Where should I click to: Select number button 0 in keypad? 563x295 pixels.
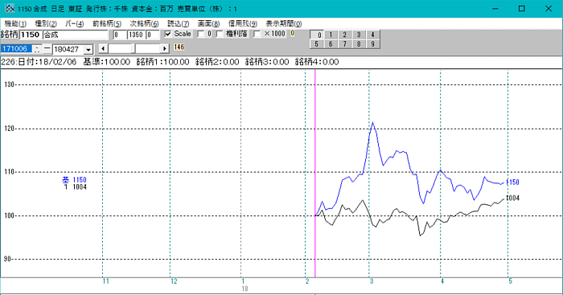click(x=317, y=35)
